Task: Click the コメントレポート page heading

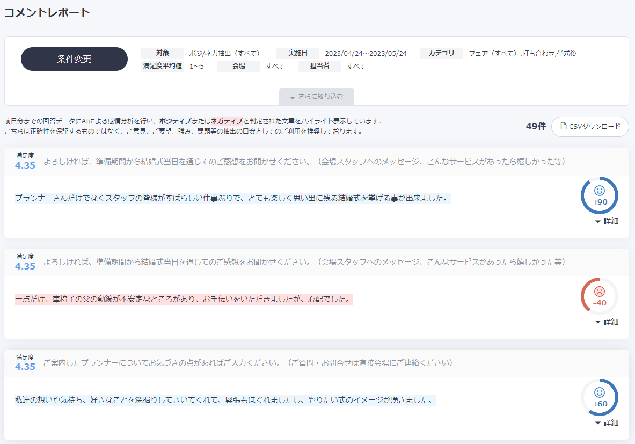Action: coord(47,12)
